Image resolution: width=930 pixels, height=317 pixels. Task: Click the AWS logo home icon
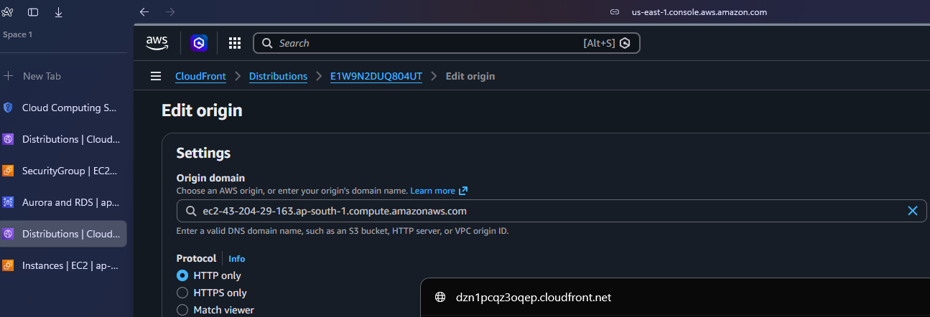(x=157, y=43)
